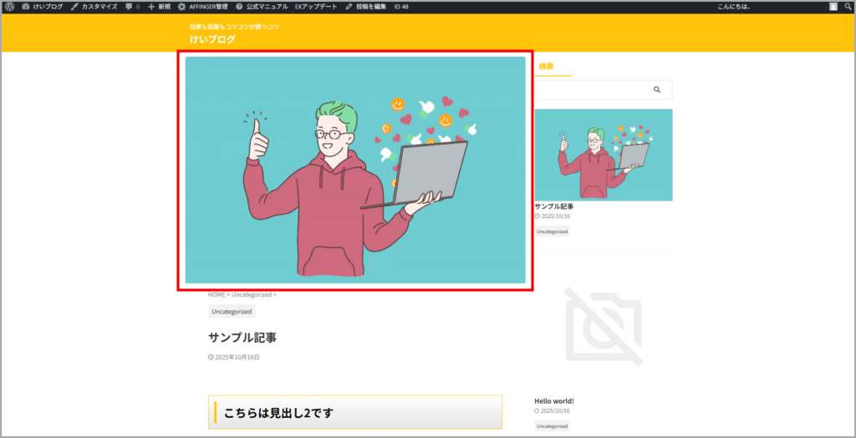Viewport: 856px width, 438px height.
Task: Click the ID 48 admin bar item
Action: [402, 7]
